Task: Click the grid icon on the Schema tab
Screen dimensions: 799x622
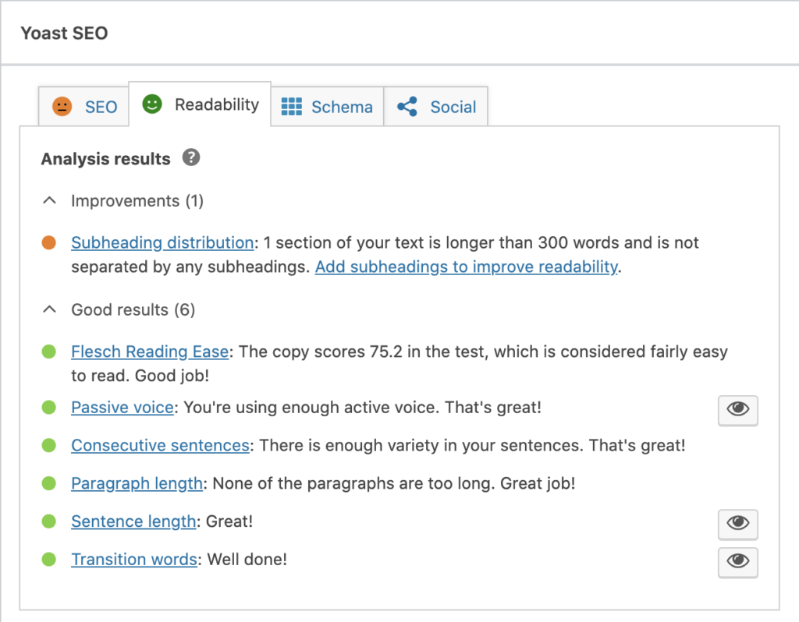Action: tap(293, 107)
